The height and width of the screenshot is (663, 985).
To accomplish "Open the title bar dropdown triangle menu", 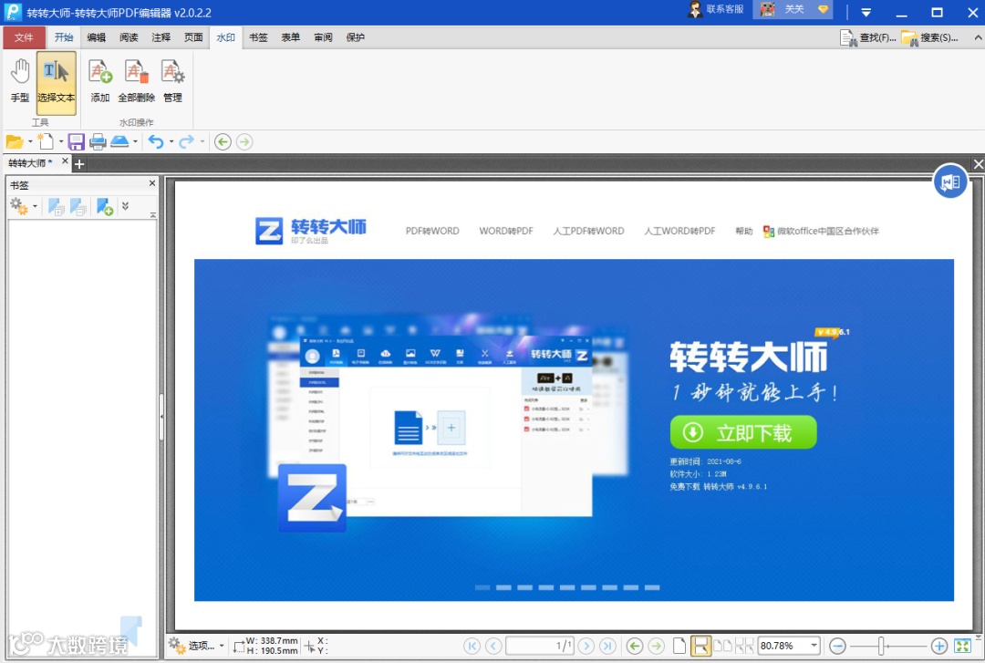I will (866, 12).
